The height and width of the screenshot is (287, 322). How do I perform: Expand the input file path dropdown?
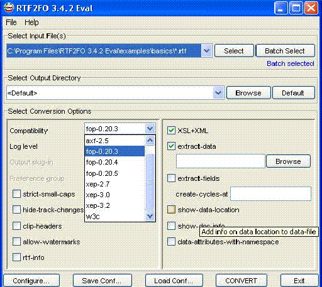[x=206, y=51]
